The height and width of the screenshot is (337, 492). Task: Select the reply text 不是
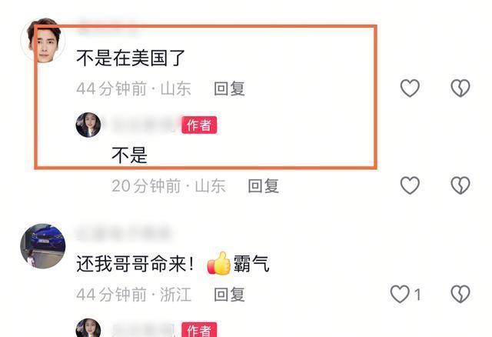pos(130,155)
